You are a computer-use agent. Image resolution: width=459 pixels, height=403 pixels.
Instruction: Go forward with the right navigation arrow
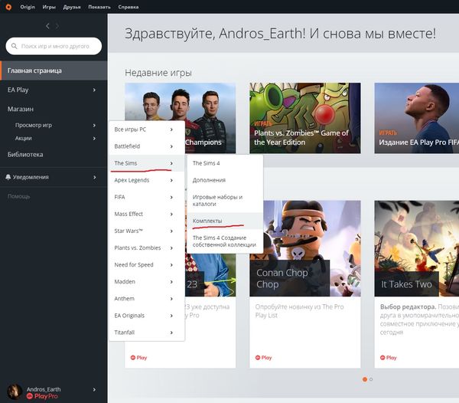(57, 26)
